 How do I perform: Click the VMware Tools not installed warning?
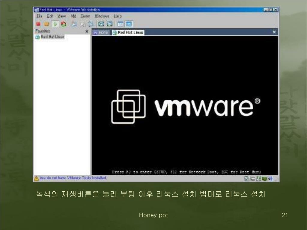click(73, 178)
